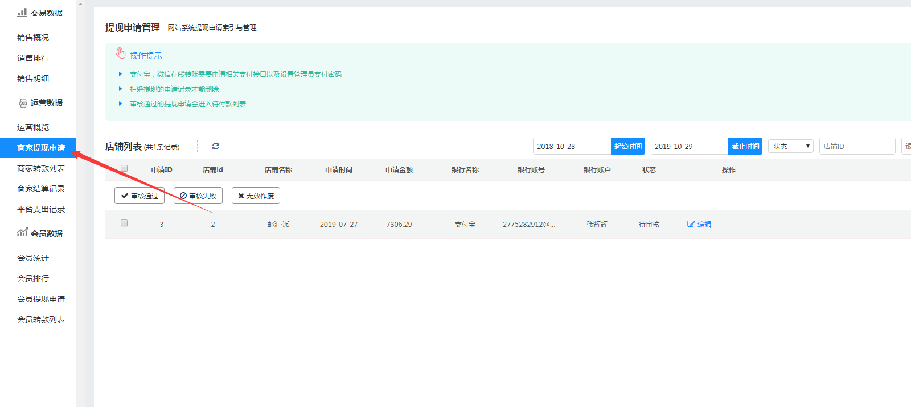
Task: Check the checkbox for application ID 3
Action: pyautogui.click(x=124, y=223)
